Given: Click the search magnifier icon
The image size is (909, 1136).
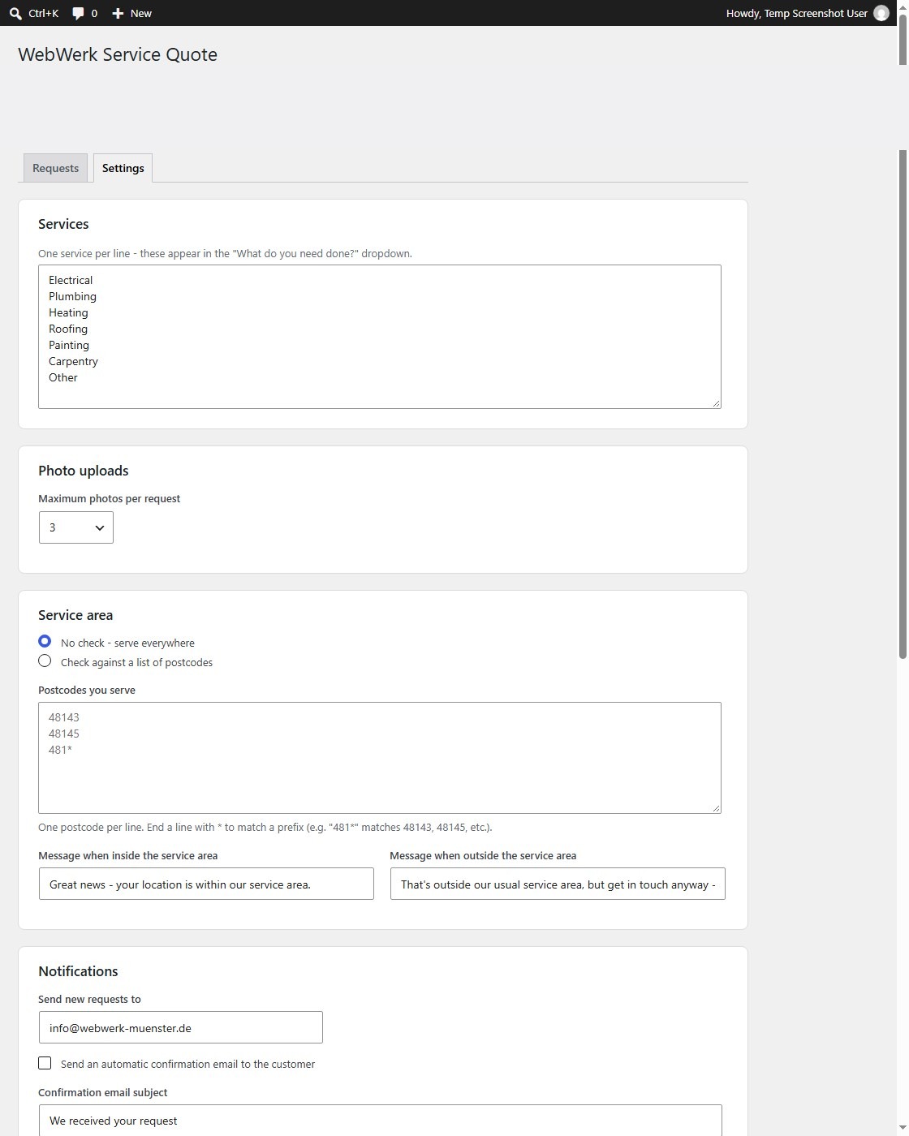Looking at the screenshot, I should coord(15,13).
